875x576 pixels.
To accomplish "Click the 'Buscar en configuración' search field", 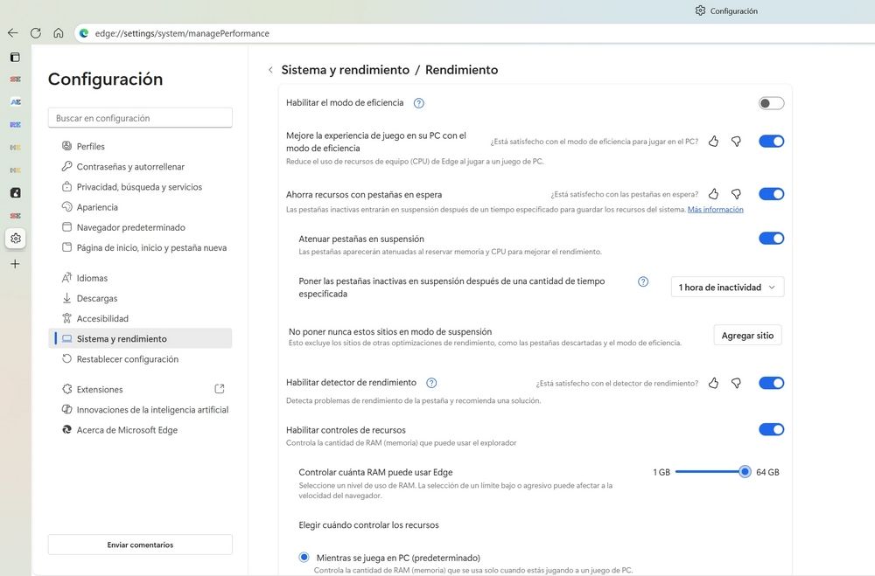I will pos(139,117).
